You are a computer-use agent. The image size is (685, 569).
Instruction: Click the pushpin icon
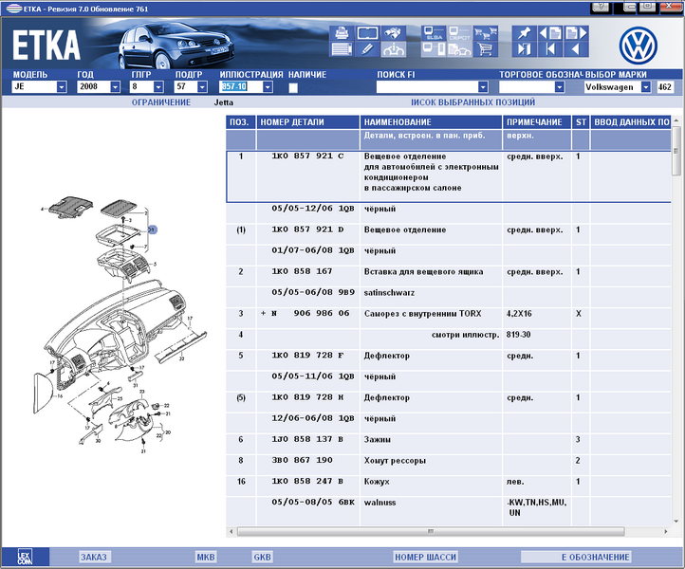click(x=524, y=33)
